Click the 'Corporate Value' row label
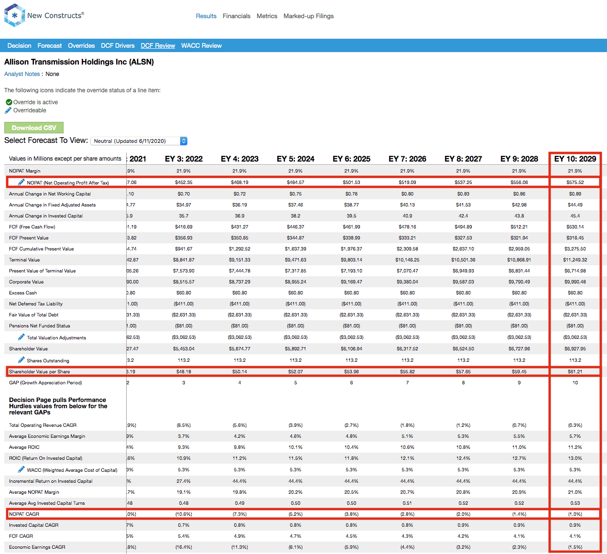 (x=26, y=282)
